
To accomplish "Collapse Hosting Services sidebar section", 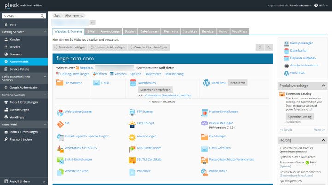I will (45, 32).
